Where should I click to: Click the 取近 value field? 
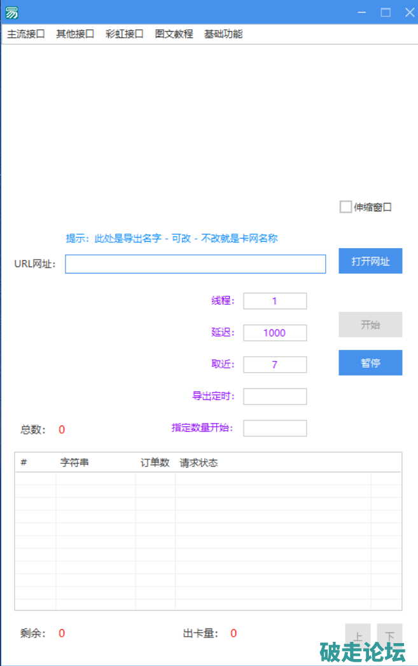click(x=275, y=364)
